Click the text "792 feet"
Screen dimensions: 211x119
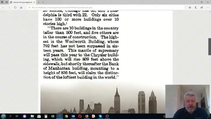pyautogui.click(x=51, y=46)
